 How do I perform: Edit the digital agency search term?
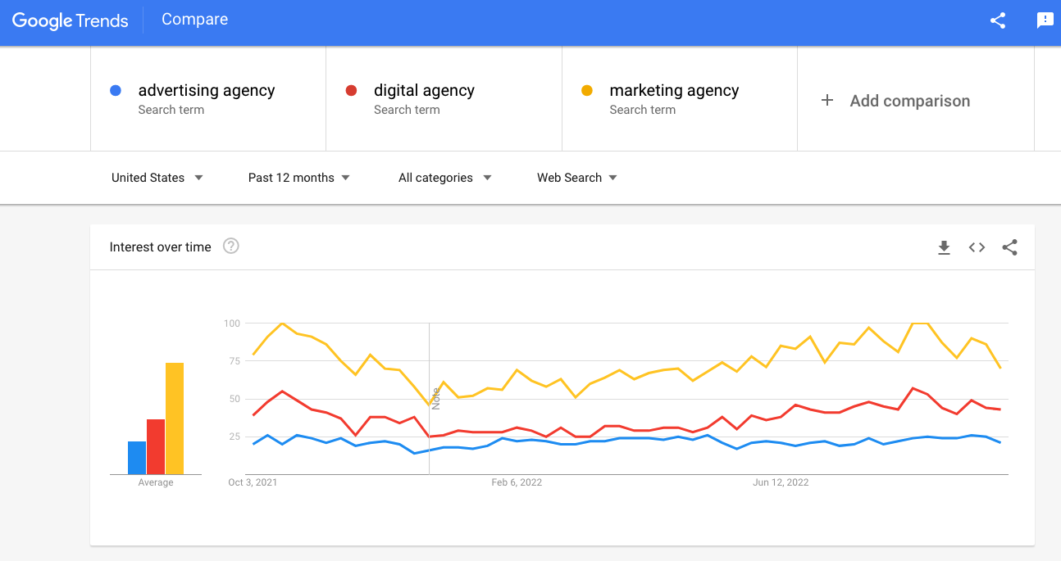click(x=424, y=91)
